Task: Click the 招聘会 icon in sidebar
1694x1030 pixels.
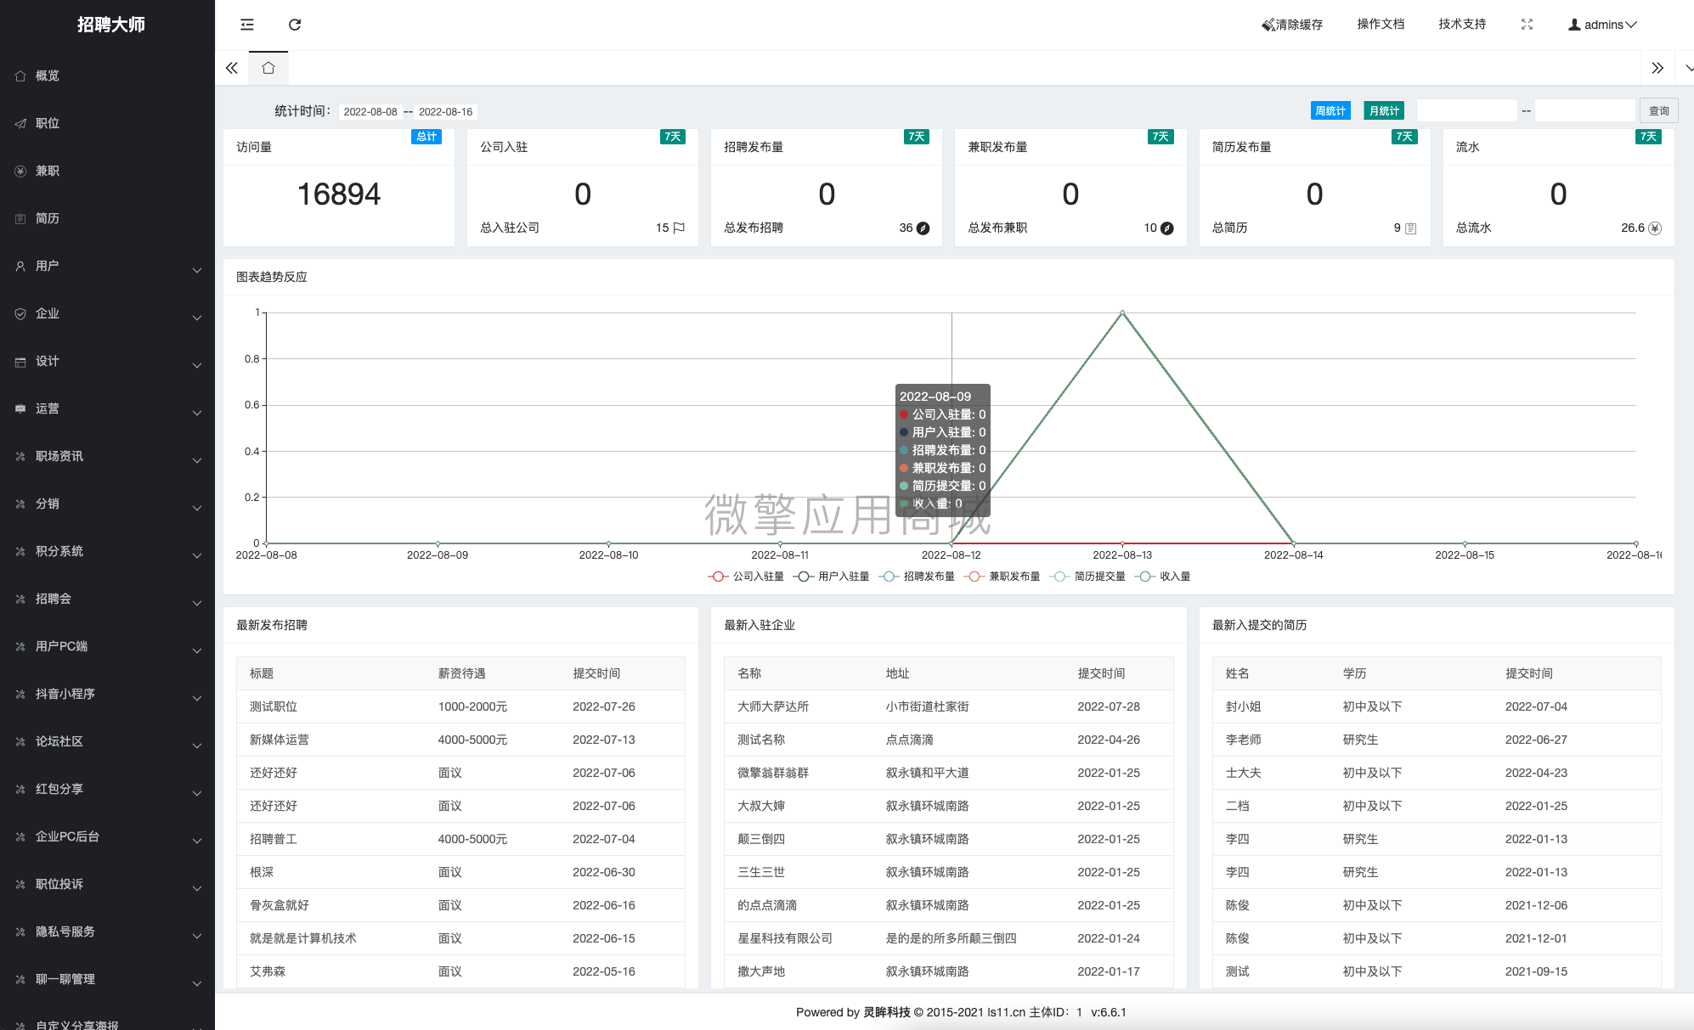Action: tap(20, 599)
